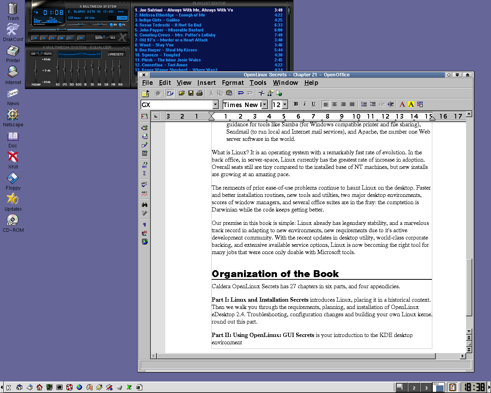Click the Print document toolbar icon
The image size is (491, 393).
point(199,93)
